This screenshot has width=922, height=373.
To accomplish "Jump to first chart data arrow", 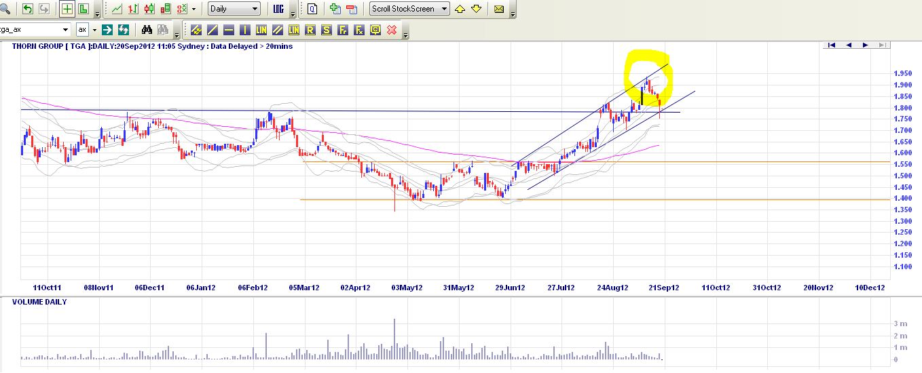I will pos(831,45).
